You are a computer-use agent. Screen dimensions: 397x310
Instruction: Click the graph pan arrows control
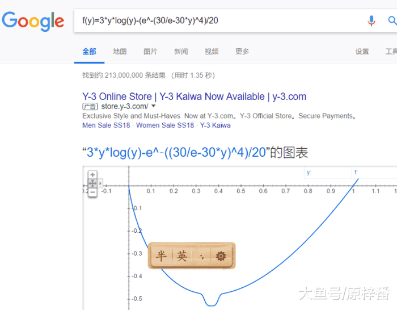[92, 183]
